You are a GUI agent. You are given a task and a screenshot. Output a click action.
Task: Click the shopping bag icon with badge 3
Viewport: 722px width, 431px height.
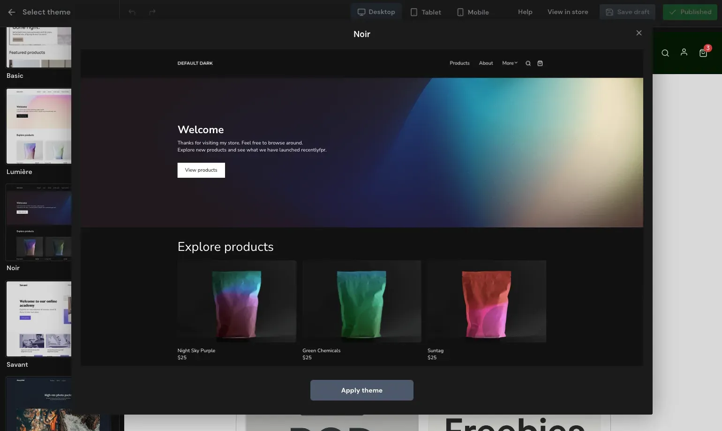703,53
